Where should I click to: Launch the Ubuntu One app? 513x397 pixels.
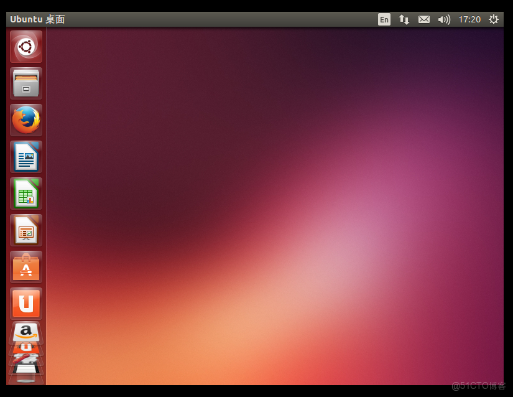pyautogui.click(x=26, y=303)
